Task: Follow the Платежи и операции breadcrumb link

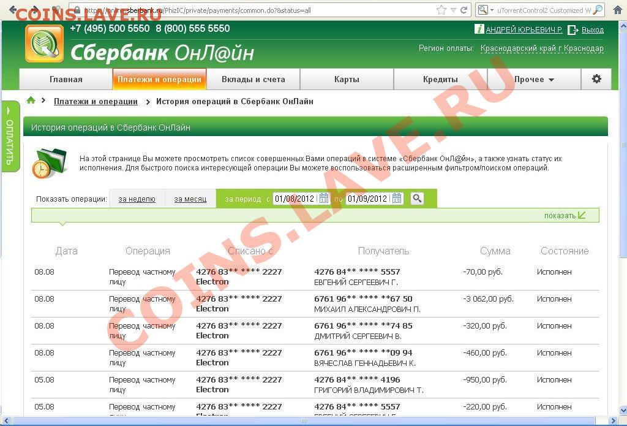Action: pos(96,101)
